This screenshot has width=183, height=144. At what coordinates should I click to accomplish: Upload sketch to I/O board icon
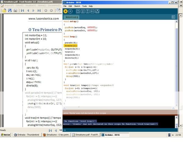(92, 11)
